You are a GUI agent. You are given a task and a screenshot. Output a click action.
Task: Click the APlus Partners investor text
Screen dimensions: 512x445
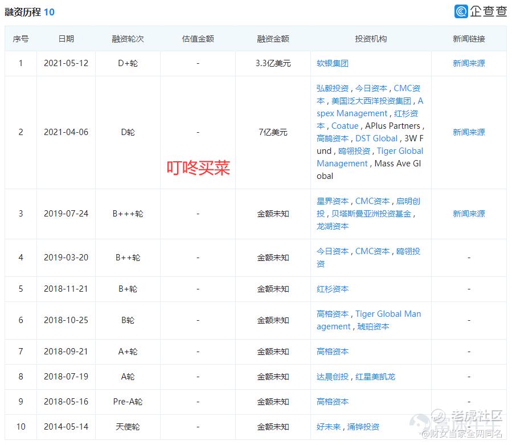392,126
